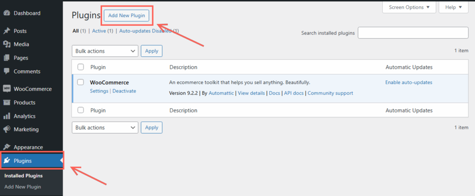Click the bottom Apply button
This screenshot has height=196, width=475.
pyautogui.click(x=152, y=128)
